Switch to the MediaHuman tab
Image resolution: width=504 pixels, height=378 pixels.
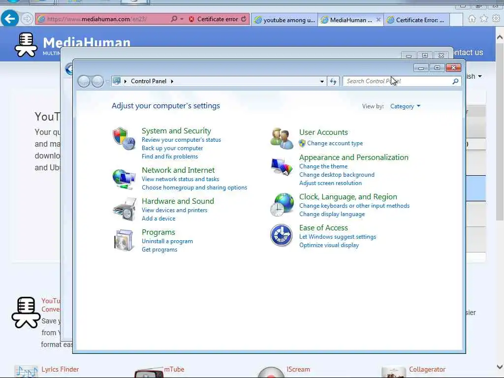click(350, 20)
